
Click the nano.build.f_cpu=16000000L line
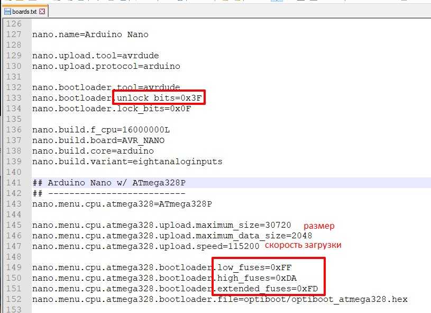100,130
